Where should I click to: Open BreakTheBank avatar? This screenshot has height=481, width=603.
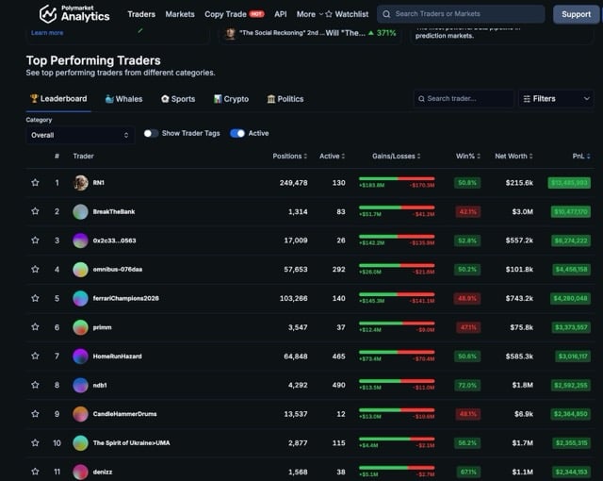(x=80, y=211)
